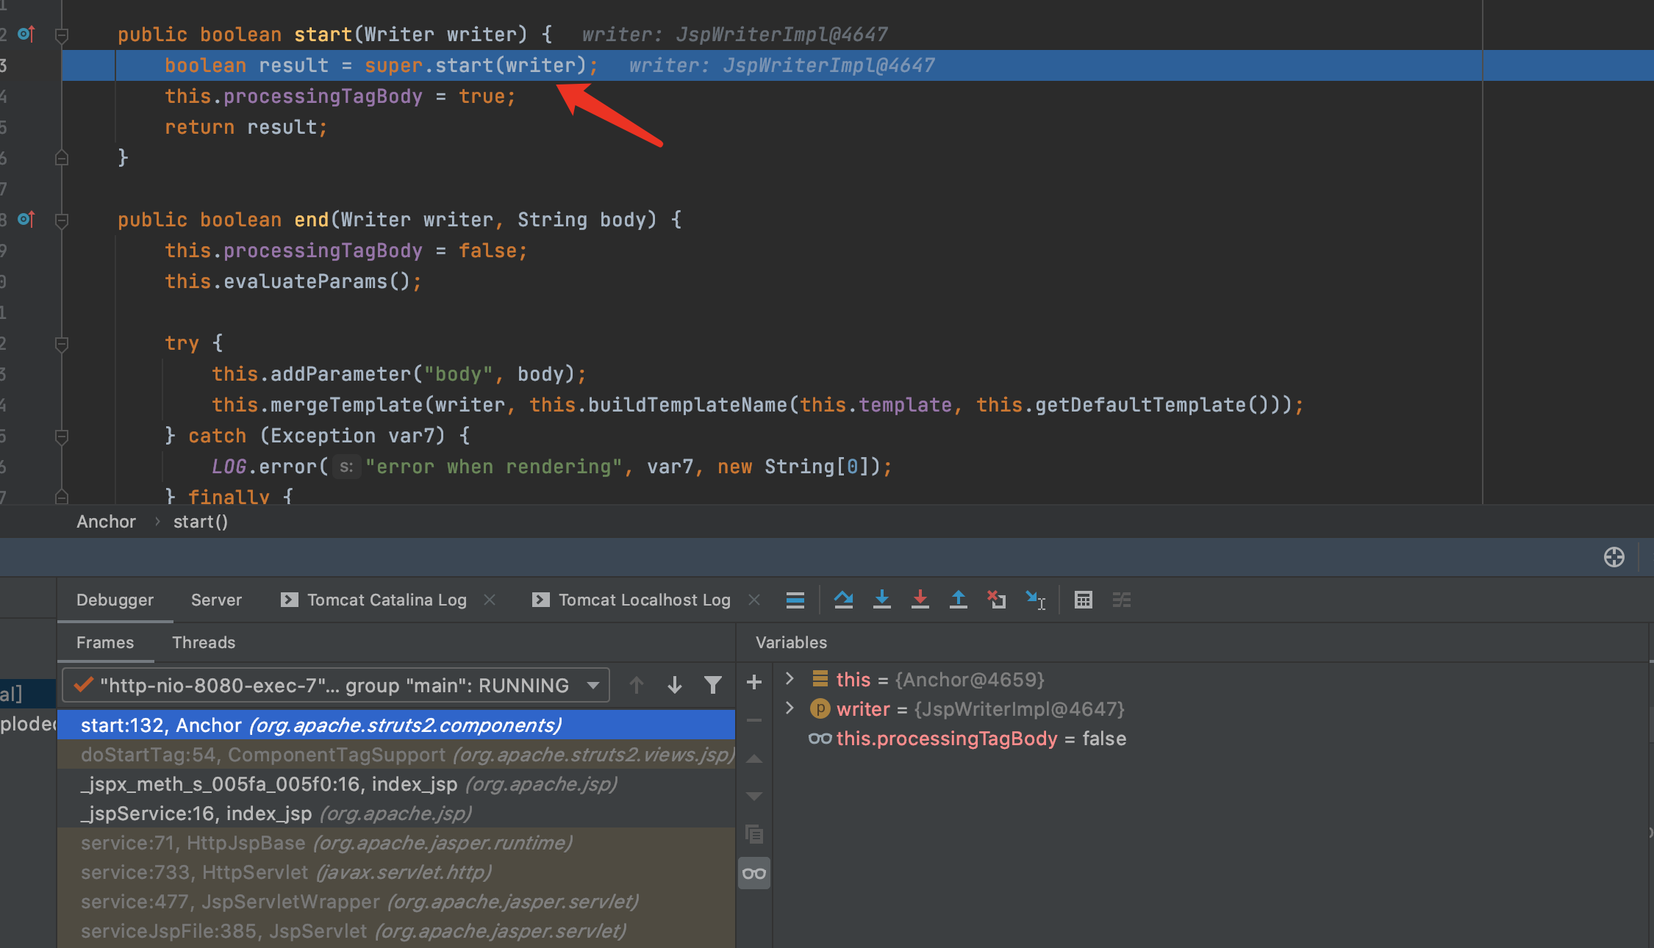Click start() breadcrumb
The height and width of the screenshot is (948, 1654).
click(200, 522)
